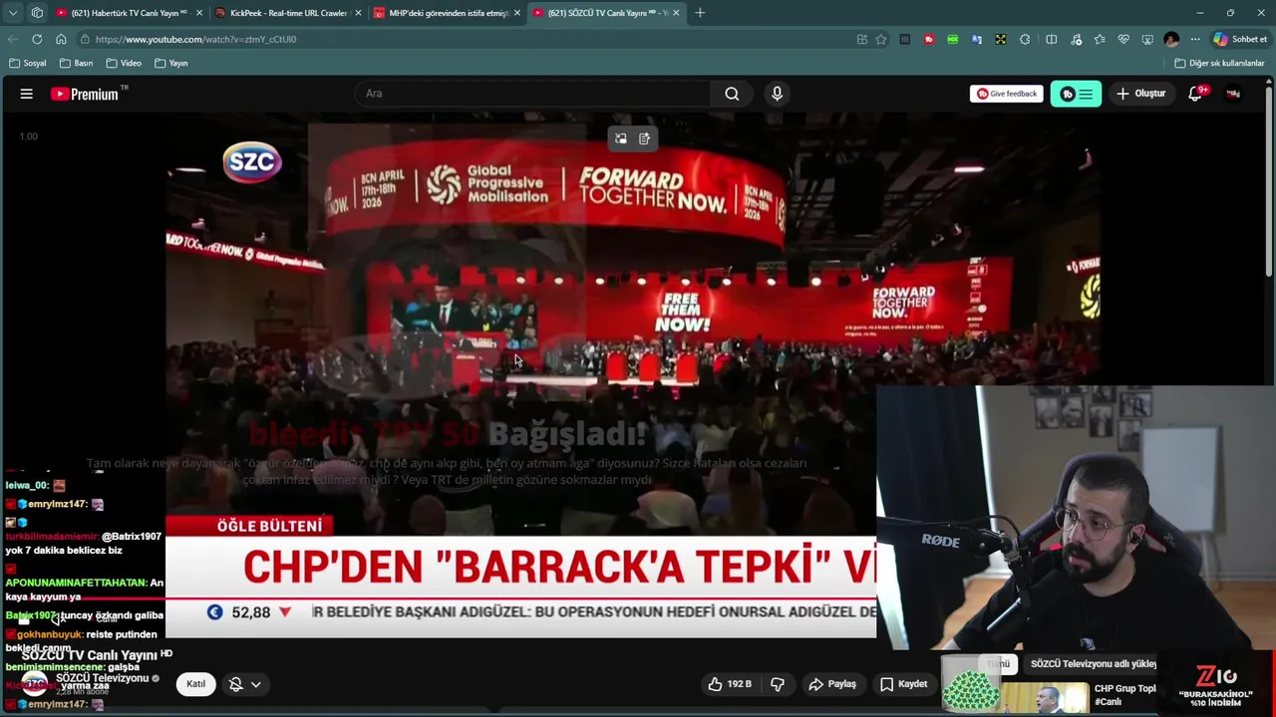Open the red extension icon
The image size is (1276, 717).
click(x=929, y=39)
